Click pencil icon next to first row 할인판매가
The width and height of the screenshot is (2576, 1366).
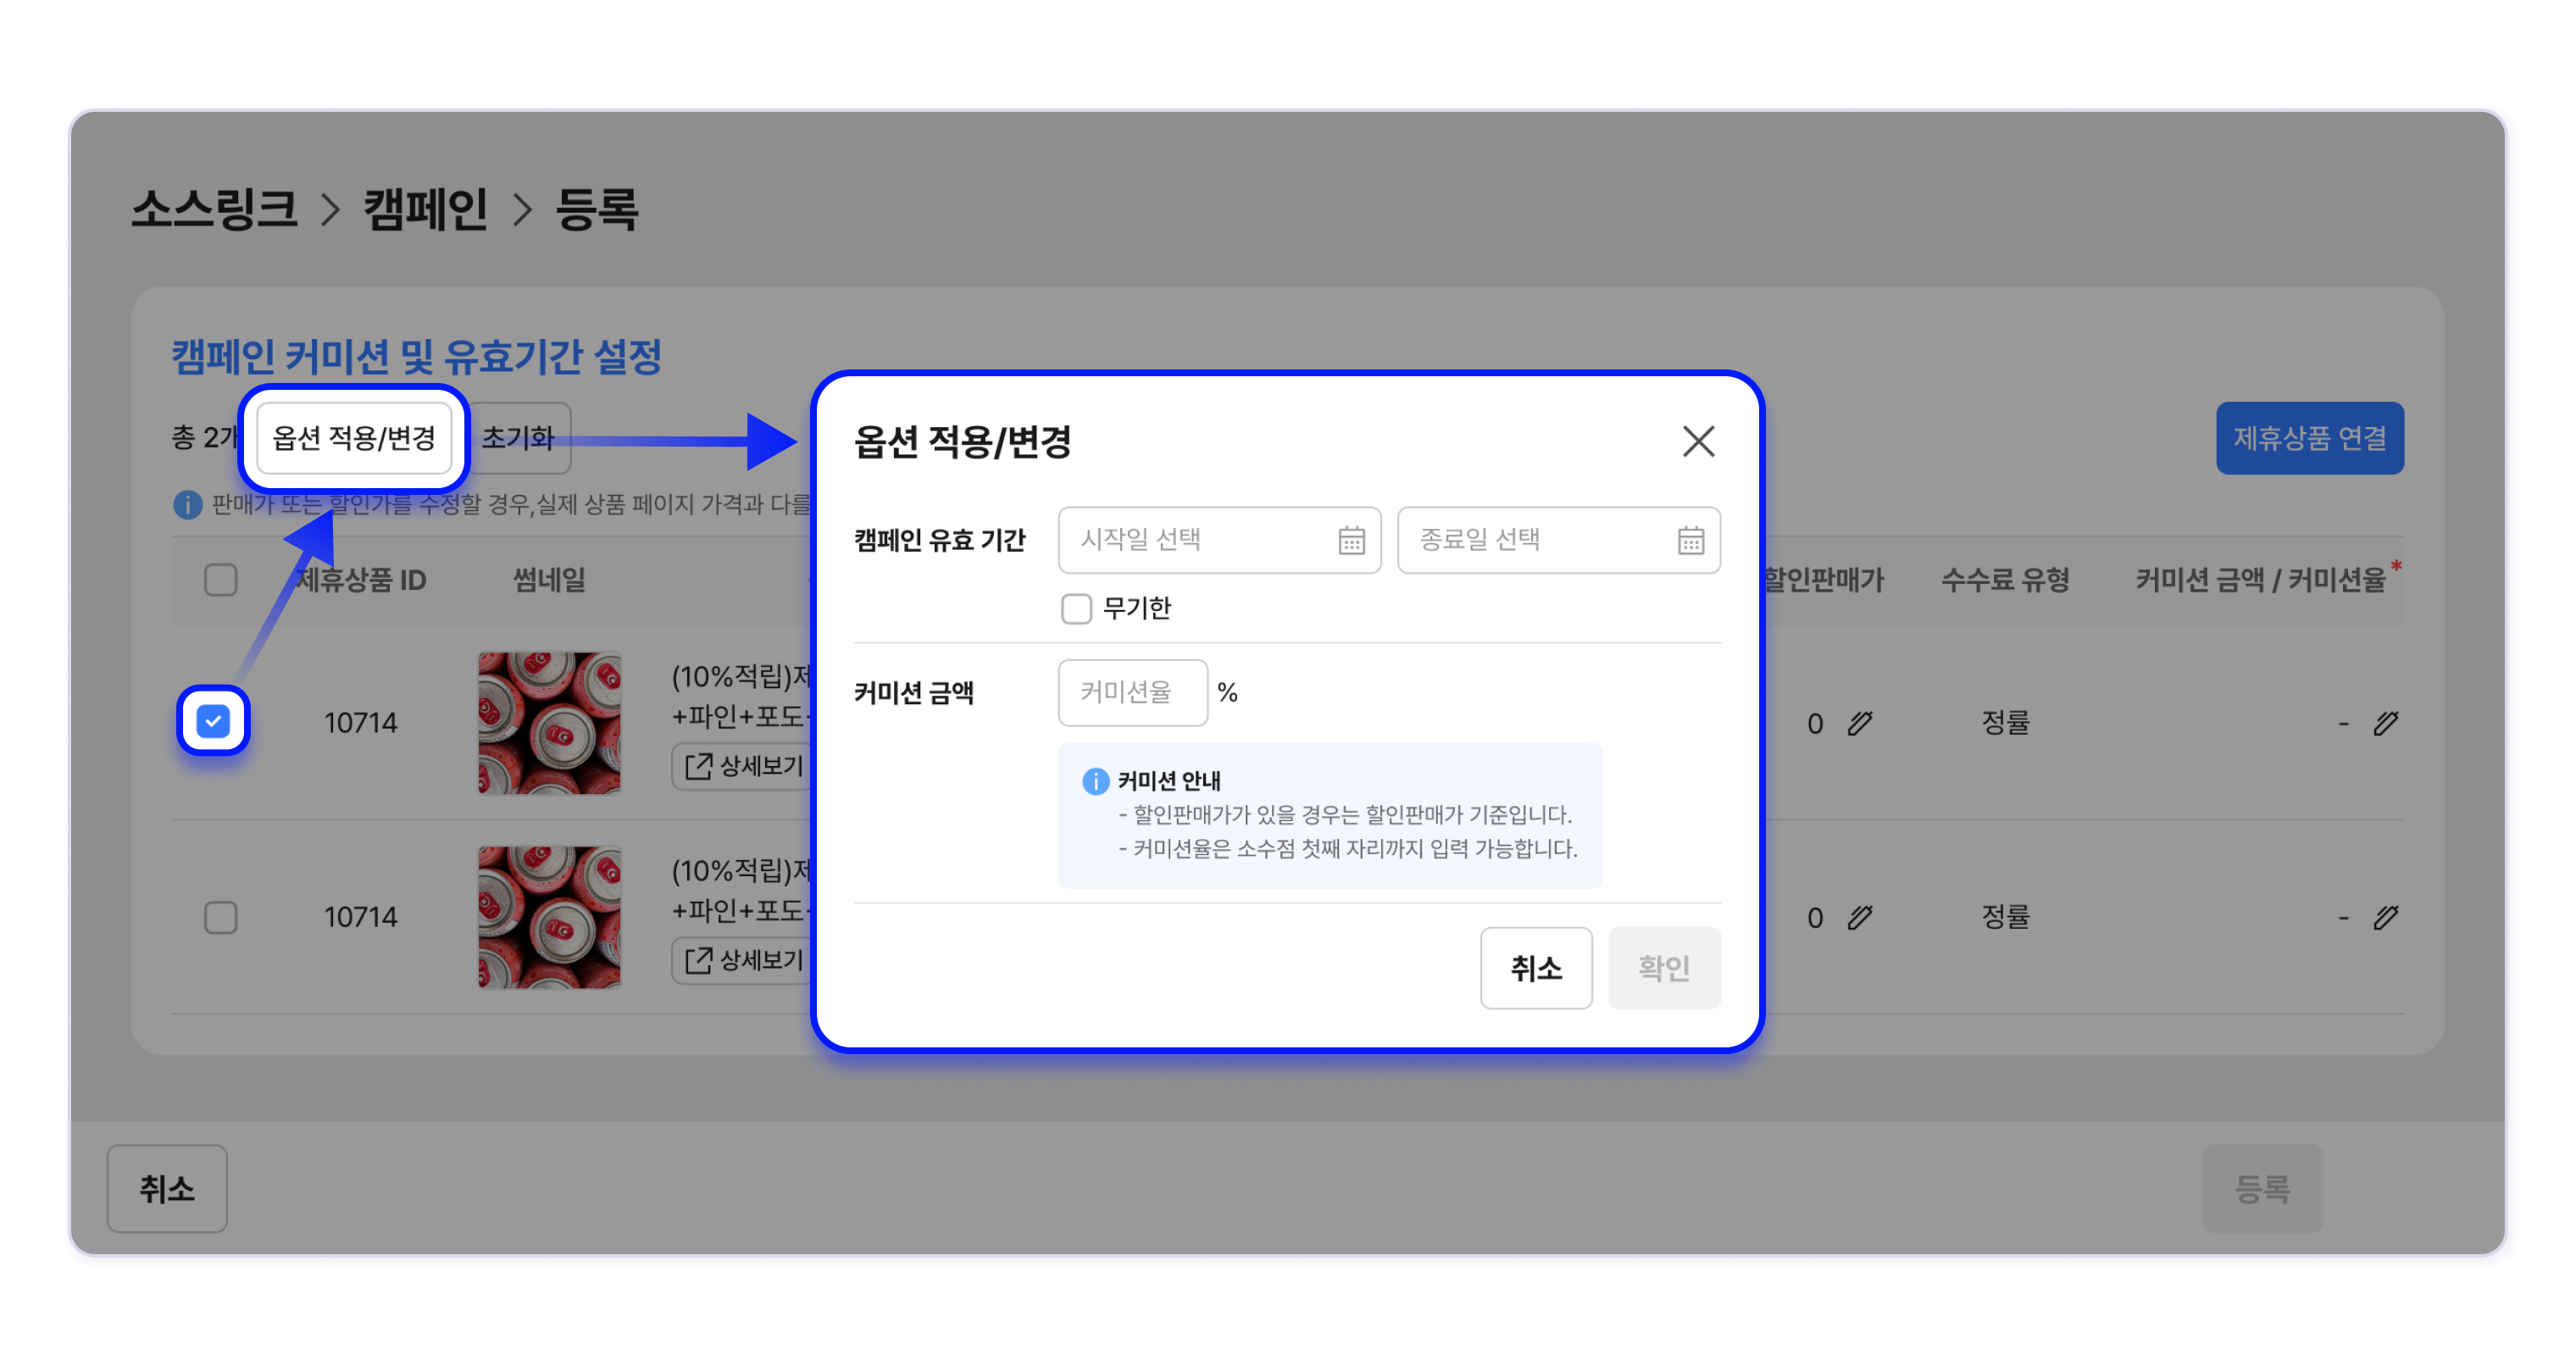point(1859,723)
